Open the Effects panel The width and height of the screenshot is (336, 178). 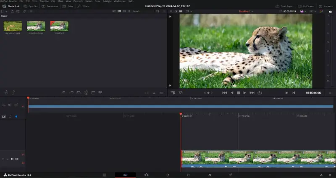[83, 6]
